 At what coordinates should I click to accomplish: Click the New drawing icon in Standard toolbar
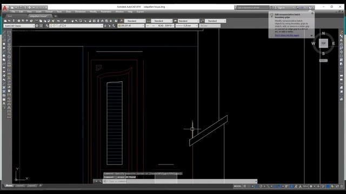point(5,21)
